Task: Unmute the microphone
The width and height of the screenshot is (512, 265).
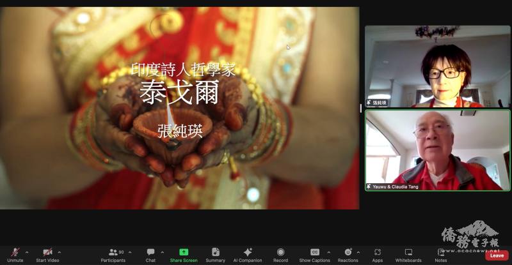Action: click(15, 253)
